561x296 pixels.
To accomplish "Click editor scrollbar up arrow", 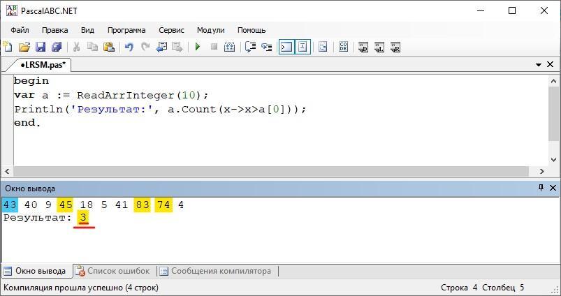I will click(x=554, y=81).
